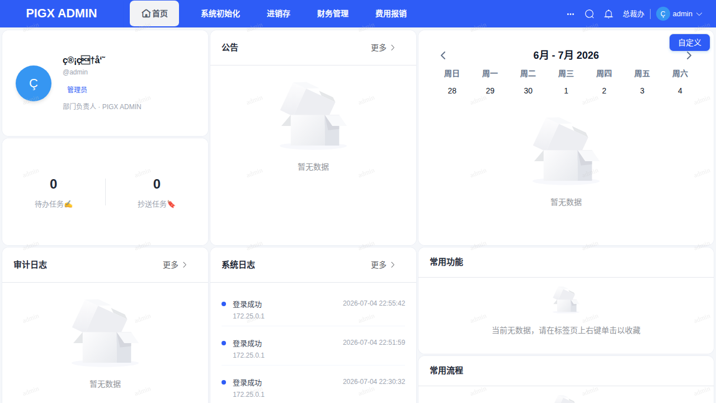Click the 待办任务 count
Image resolution: width=716 pixels, height=403 pixels.
54,184
